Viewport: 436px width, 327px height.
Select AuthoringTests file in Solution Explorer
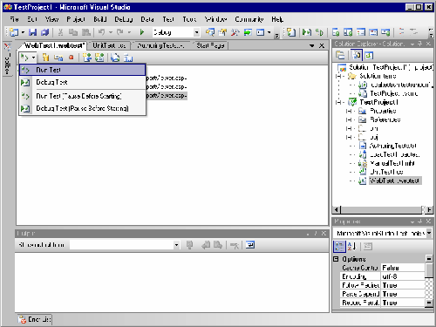[x=392, y=146]
